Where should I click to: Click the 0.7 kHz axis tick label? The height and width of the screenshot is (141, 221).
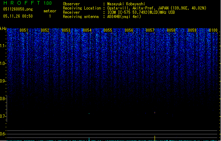tap(3, 116)
